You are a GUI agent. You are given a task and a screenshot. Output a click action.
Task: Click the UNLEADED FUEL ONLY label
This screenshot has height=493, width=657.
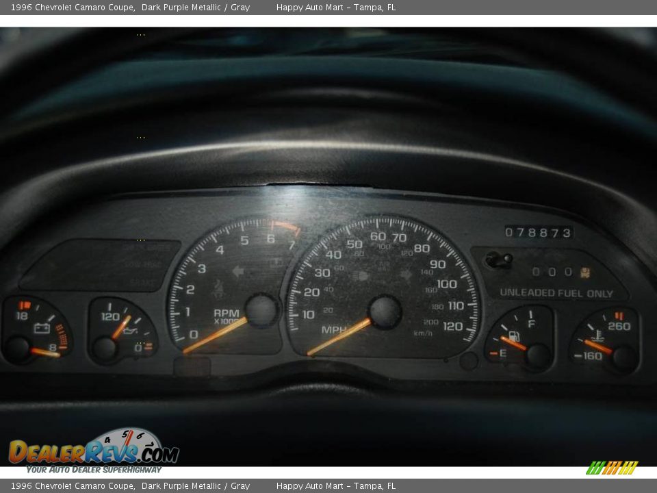[556, 293]
